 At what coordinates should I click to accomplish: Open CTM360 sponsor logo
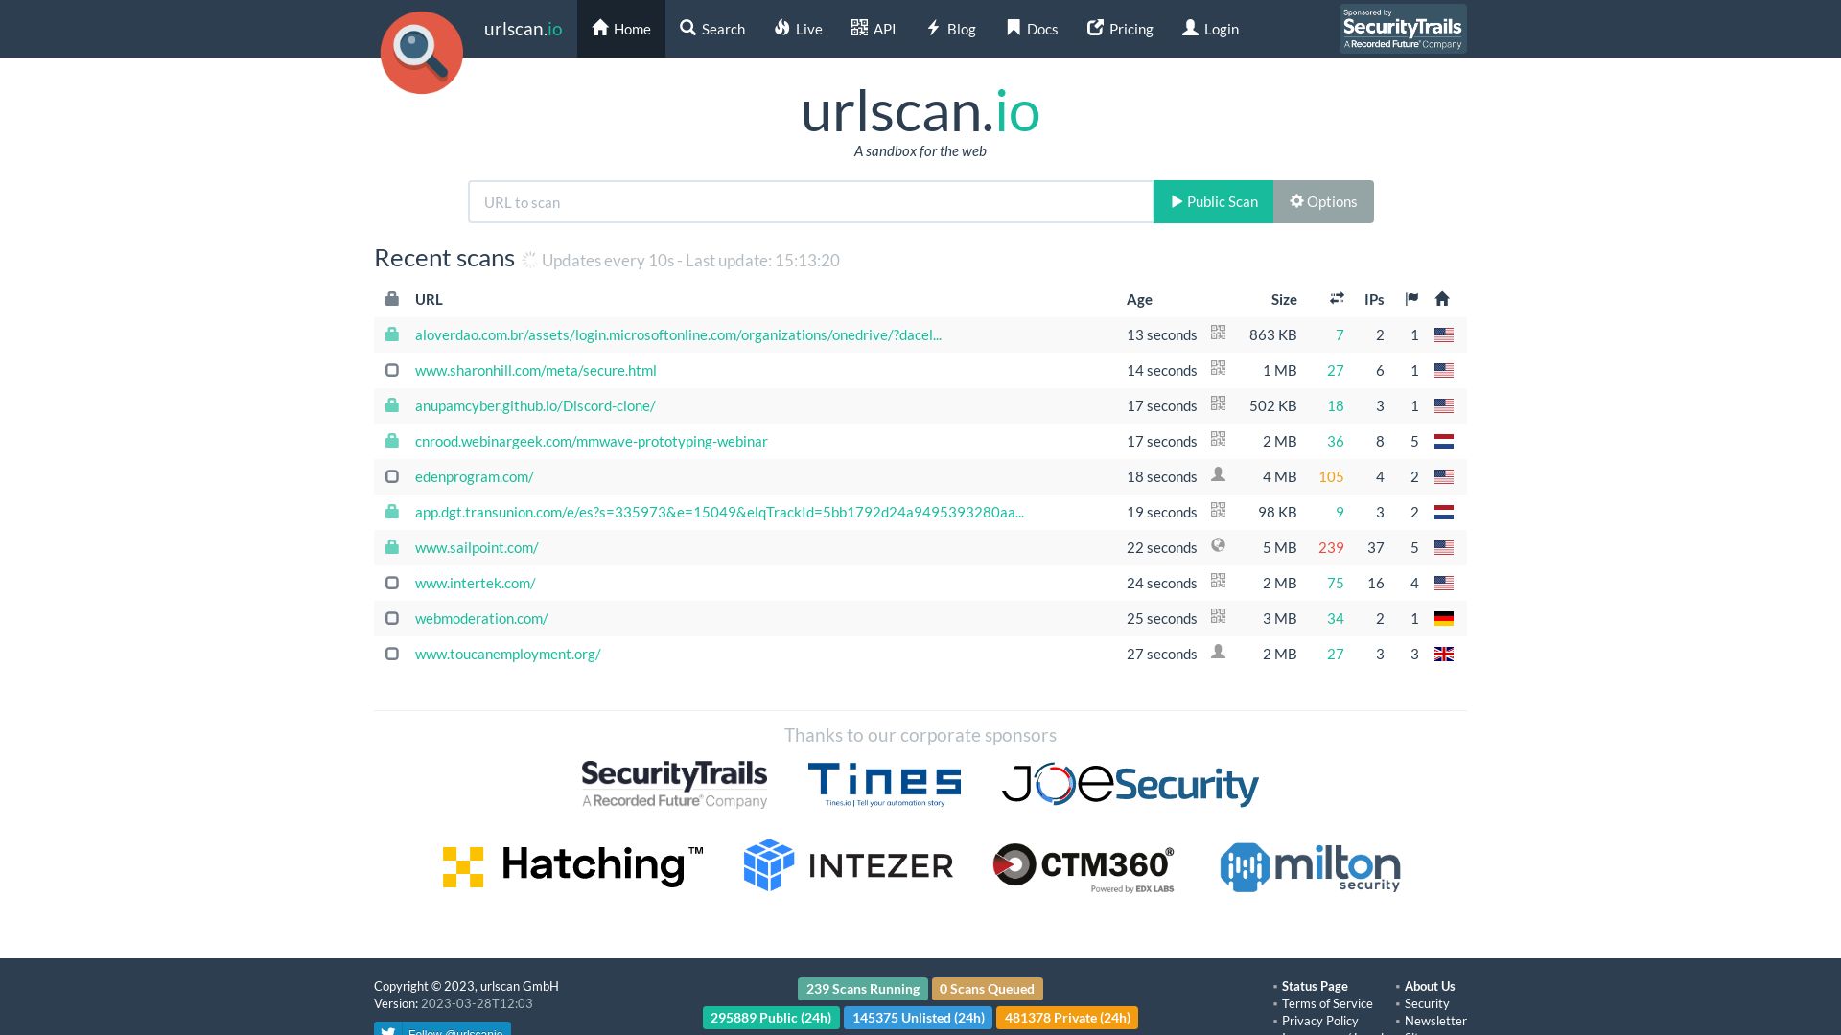[1084, 867]
